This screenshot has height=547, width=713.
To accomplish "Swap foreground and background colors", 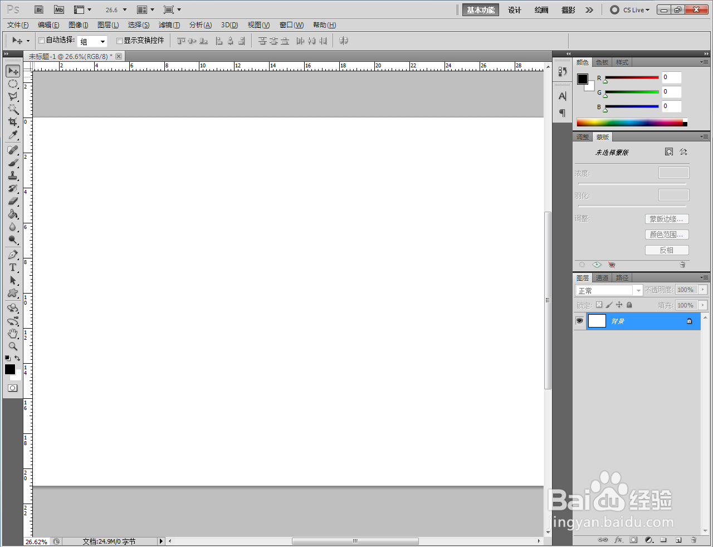I will [x=17, y=358].
